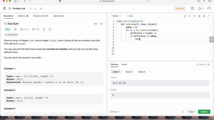The image size is (214, 120).
Task: Open the user profile avatar
Action: pyautogui.click(x=209, y=8)
